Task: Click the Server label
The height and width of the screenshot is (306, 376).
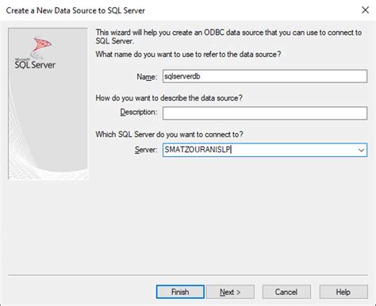Action: point(146,150)
